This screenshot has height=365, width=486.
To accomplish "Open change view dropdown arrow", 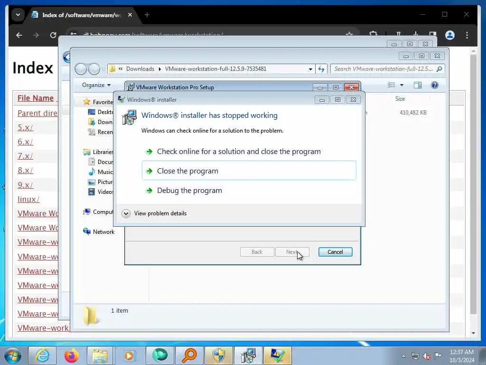I will [x=402, y=85].
